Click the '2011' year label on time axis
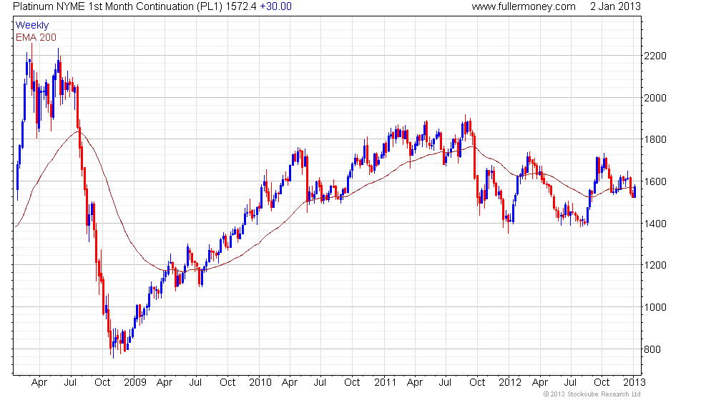This screenshot has height=400, width=701. pyautogui.click(x=386, y=383)
